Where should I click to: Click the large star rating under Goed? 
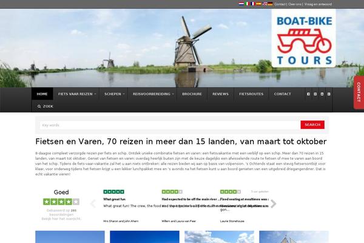tap(61, 202)
